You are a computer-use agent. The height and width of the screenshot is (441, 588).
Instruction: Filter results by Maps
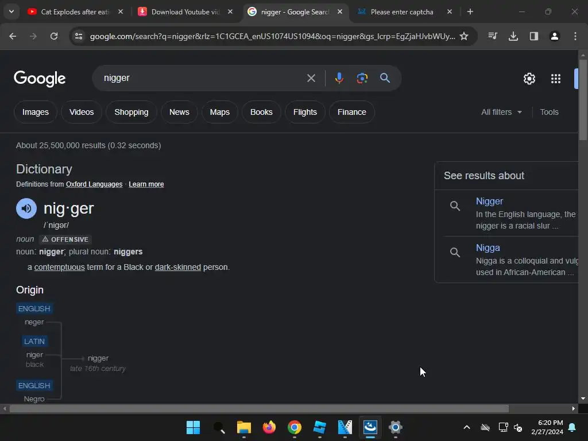[x=220, y=112]
